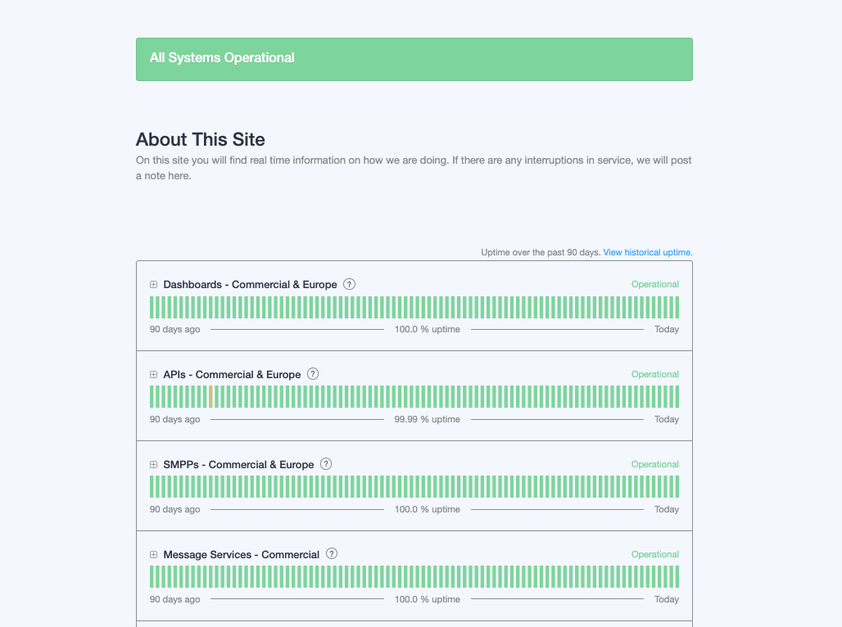Click help icon beside Dashboards - Commercial & Europe
This screenshot has width=842, height=627.
(x=349, y=284)
